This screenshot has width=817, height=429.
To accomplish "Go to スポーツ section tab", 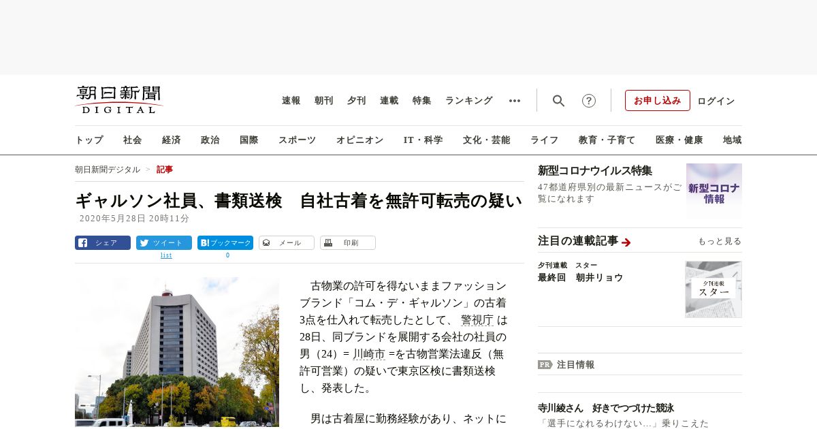I will click(x=298, y=140).
